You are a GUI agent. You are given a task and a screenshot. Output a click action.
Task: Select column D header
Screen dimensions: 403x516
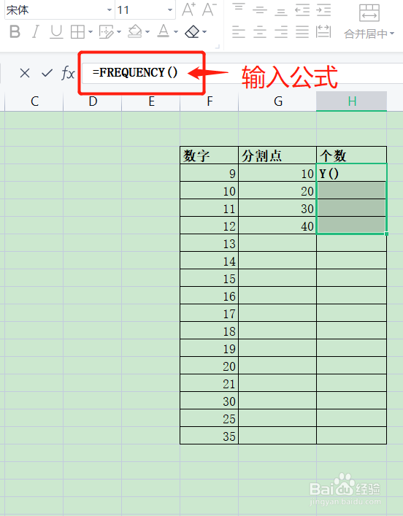[x=93, y=101]
